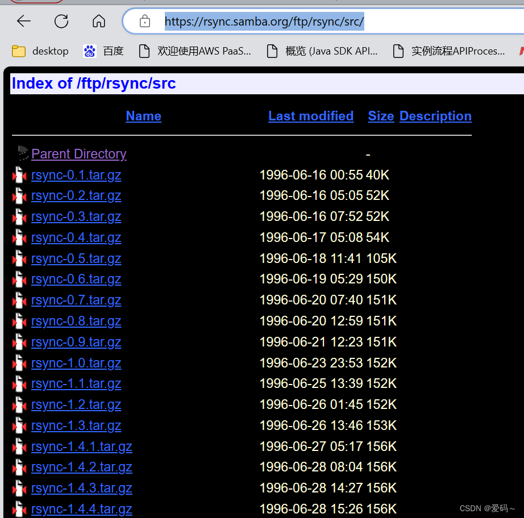Click the site security padlock icon
The image size is (524, 518).
coord(145,20)
